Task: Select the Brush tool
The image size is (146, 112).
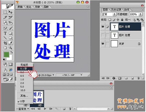Action: (x=11, y=28)
